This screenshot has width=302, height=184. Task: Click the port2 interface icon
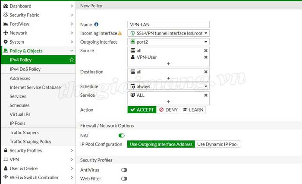click(x=133, y=41)
